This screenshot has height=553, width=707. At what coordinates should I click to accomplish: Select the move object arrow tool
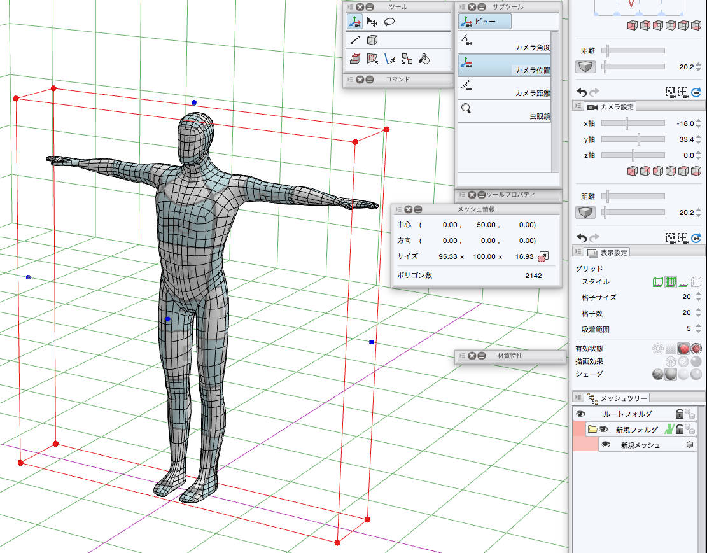(x=372, y=22)
